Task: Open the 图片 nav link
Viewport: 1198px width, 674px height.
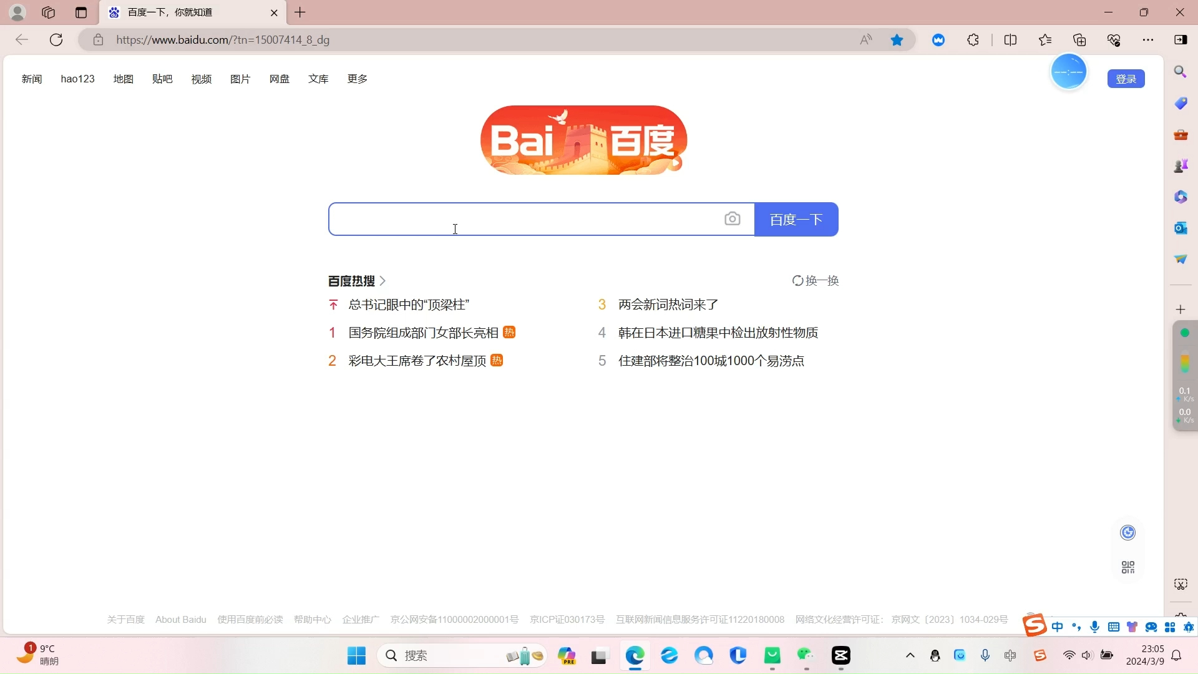Action: (x=240, y=79)
